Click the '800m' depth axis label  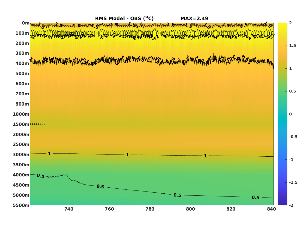click(22, 104)
